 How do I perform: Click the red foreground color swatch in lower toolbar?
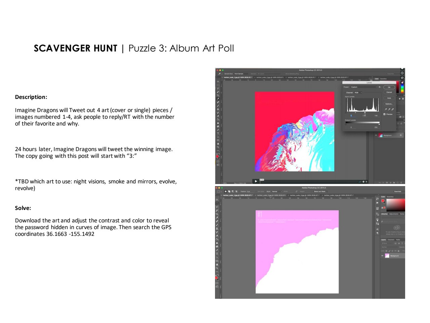tap(216, 278)
